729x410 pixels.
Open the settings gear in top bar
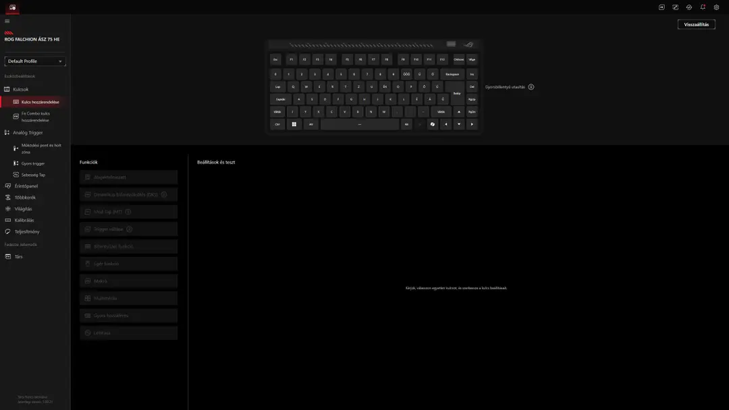tap(716, 7)
